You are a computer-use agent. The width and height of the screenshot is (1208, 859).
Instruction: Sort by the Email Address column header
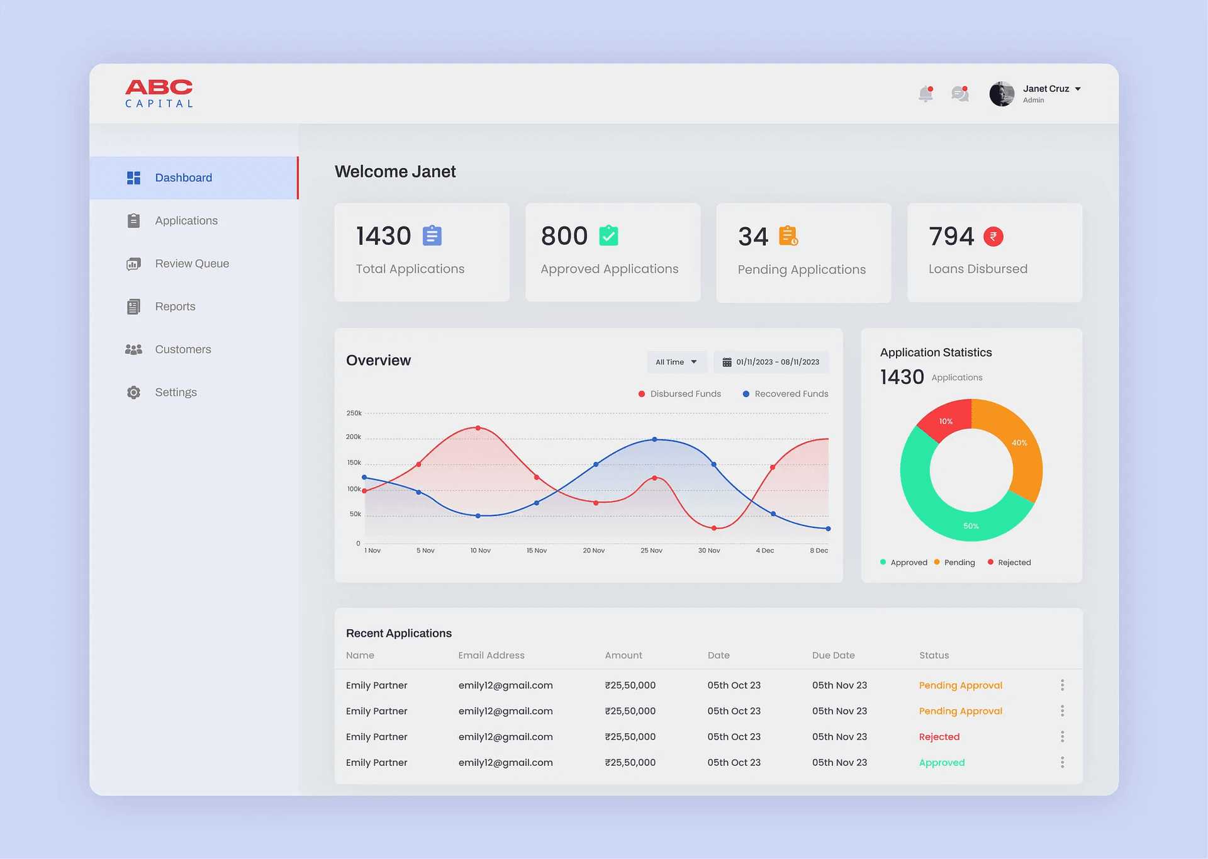pyautogui.click(x=491, y=655)
